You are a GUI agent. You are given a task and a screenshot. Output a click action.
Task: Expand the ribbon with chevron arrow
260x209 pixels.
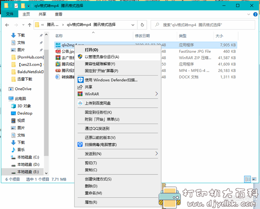click(248, 14)
